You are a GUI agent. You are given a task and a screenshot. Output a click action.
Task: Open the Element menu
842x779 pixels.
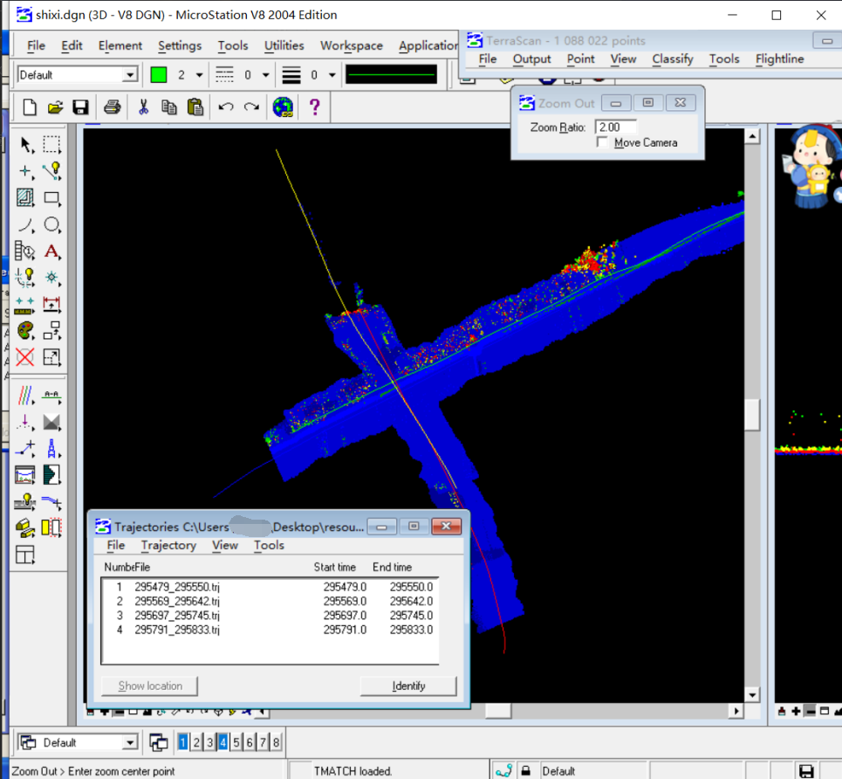point(120,45)
